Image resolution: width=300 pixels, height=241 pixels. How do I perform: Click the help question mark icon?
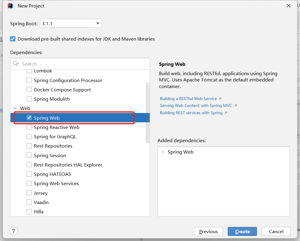click(13, 231)
